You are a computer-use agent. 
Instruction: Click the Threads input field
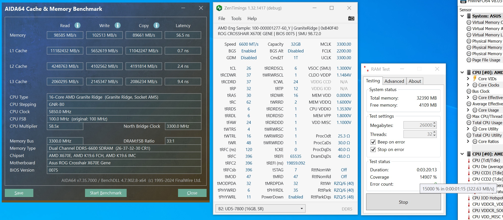point(418,134)
